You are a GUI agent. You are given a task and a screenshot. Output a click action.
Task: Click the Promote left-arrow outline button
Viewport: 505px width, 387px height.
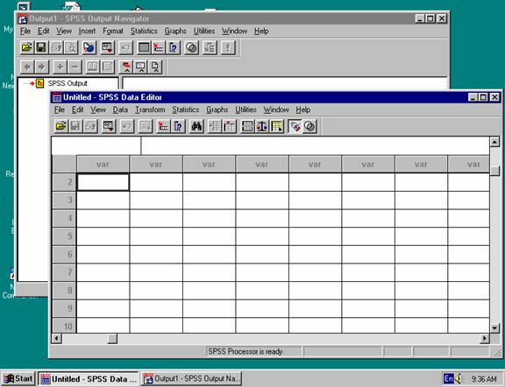coord(27,67)
